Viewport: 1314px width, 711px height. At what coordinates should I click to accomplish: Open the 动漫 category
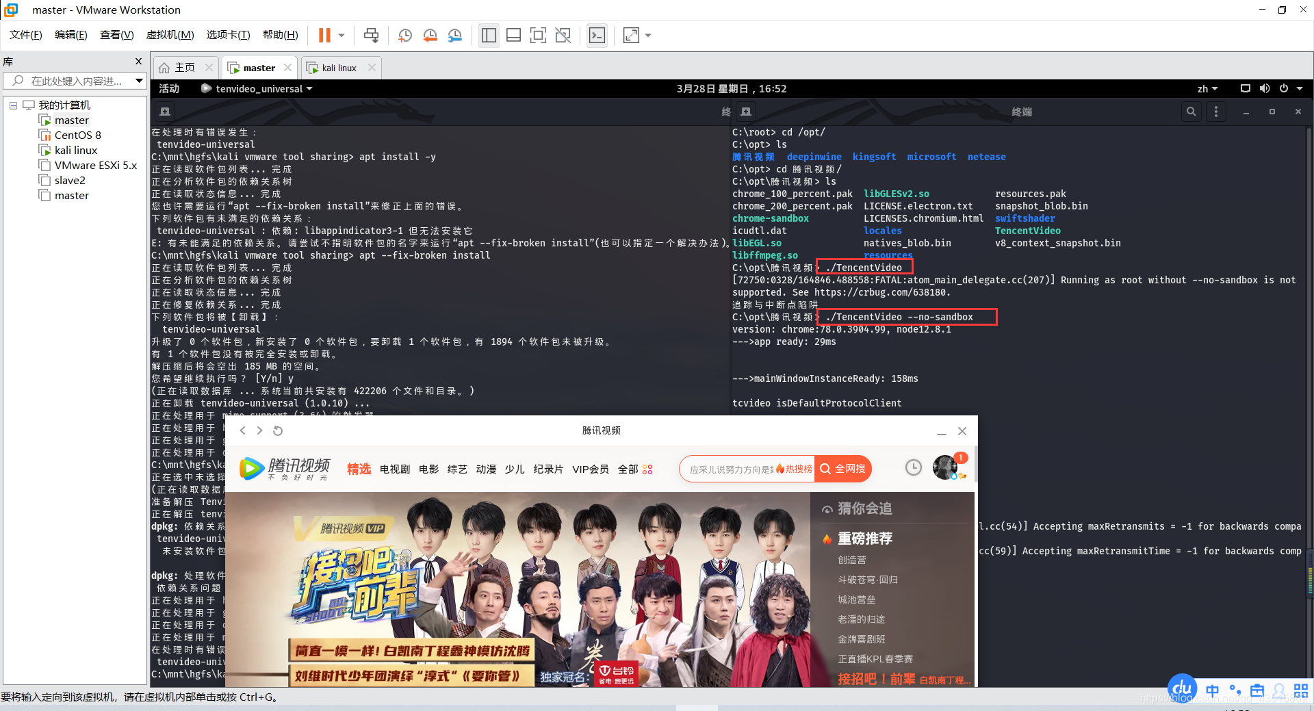pyautogui.click(x=486, y=469)
